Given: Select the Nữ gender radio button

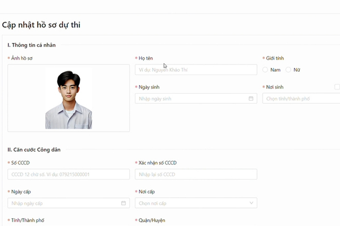Looking at the screenshot, I should coord(288,69).
